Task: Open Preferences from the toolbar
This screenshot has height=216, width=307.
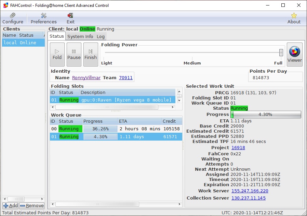Action: point(44,19)
